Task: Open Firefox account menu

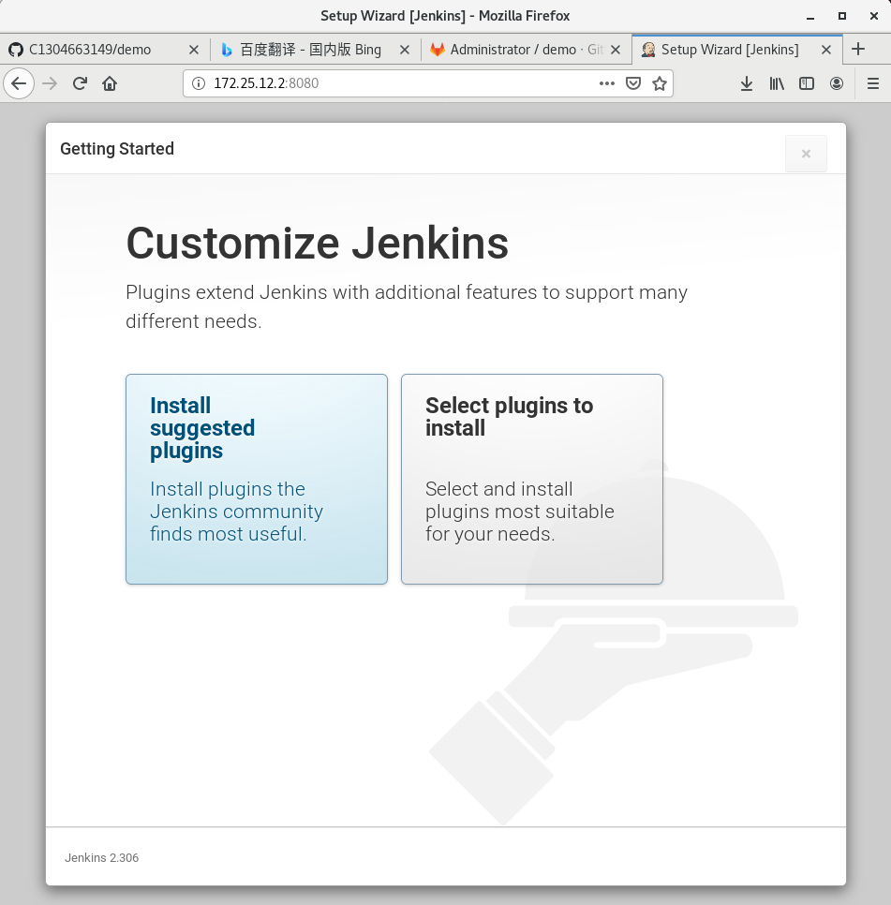Action: coord(836,83)
